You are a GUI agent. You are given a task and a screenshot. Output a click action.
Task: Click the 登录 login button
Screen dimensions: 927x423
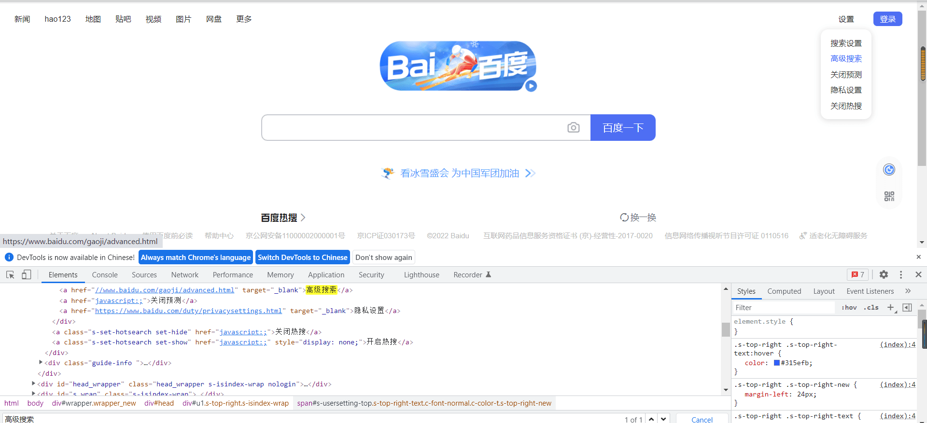click(887, 19)
